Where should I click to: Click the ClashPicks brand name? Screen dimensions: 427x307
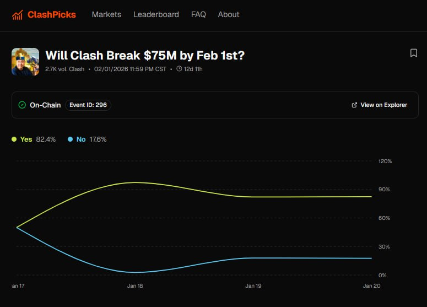coord(52,15)
